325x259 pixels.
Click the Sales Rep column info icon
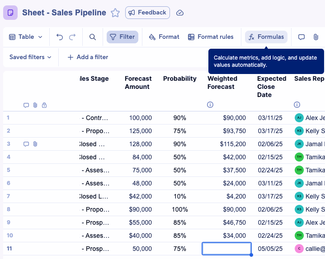tap(297, 105)
